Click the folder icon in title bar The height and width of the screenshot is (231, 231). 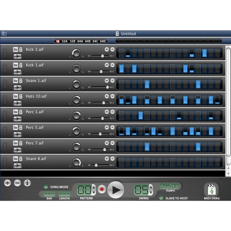point(4,33)
